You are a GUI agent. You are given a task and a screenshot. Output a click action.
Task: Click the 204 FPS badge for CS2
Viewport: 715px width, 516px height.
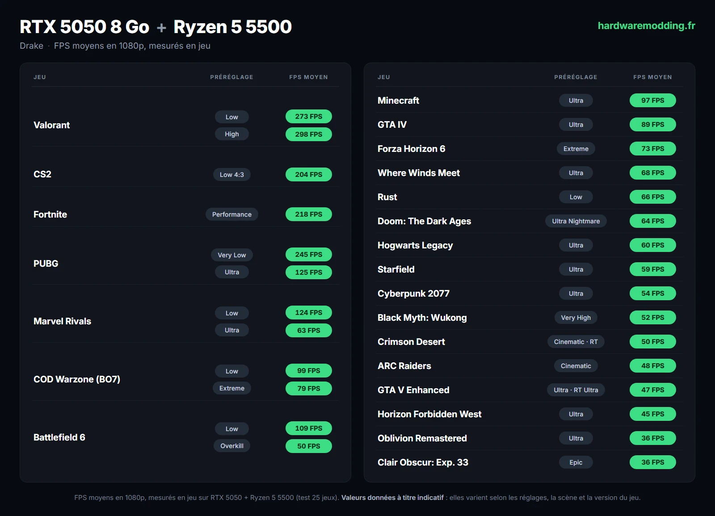pos(309,175)
